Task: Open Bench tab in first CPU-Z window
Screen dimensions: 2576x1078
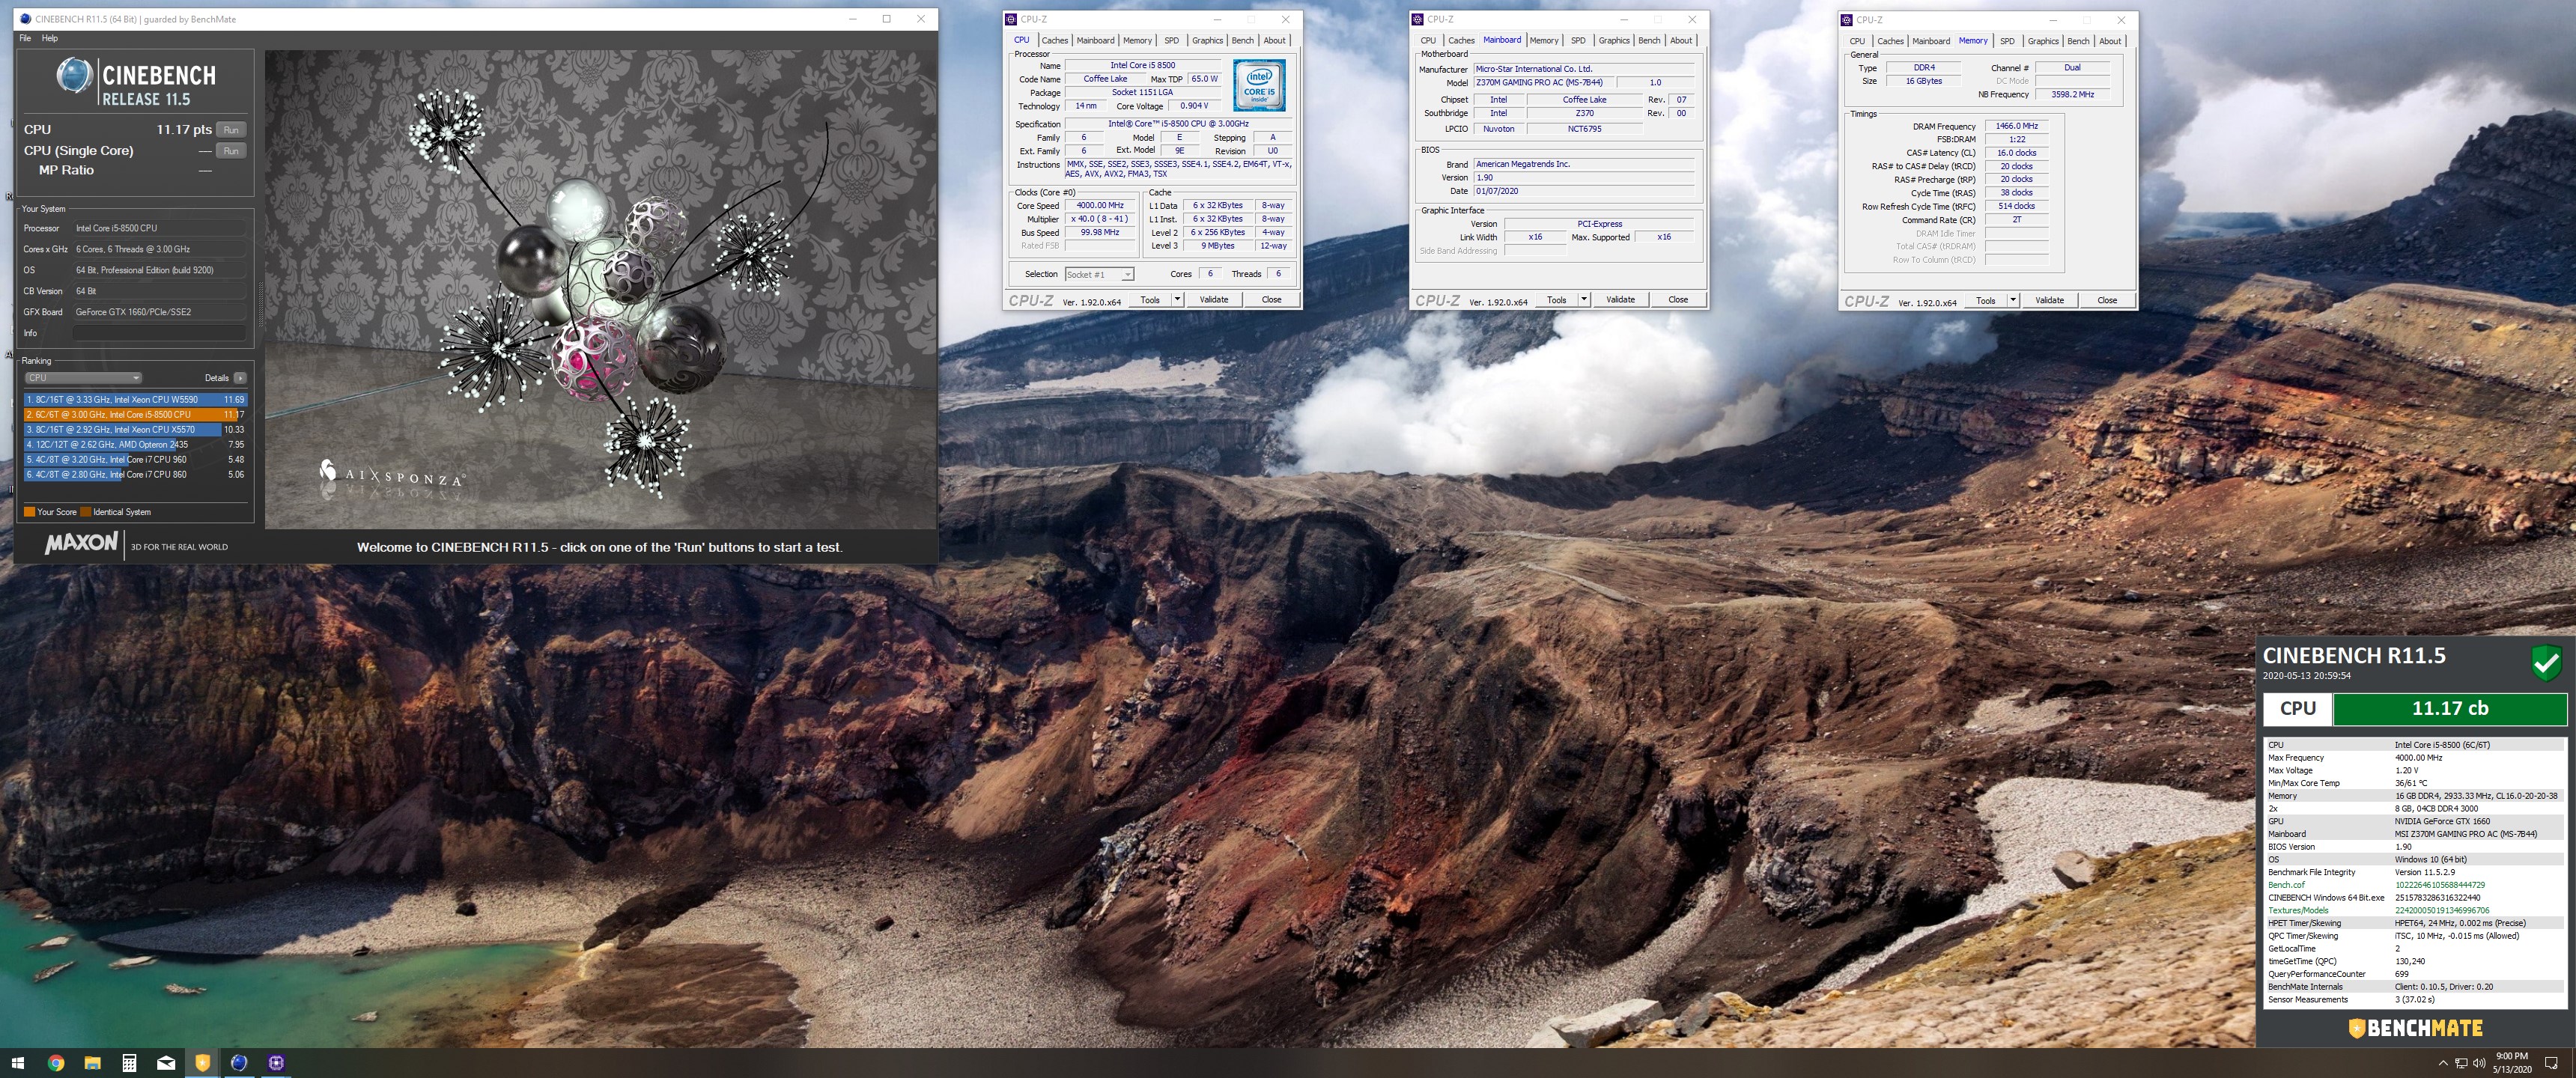Action: tap(1242, 41)
